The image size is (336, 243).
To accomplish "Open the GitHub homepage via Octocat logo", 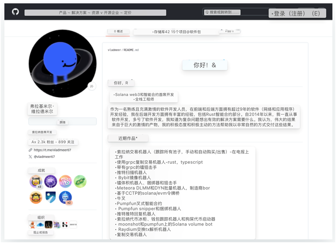I will coord(15,12).
